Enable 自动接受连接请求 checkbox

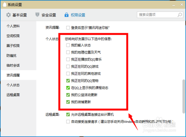68,121
